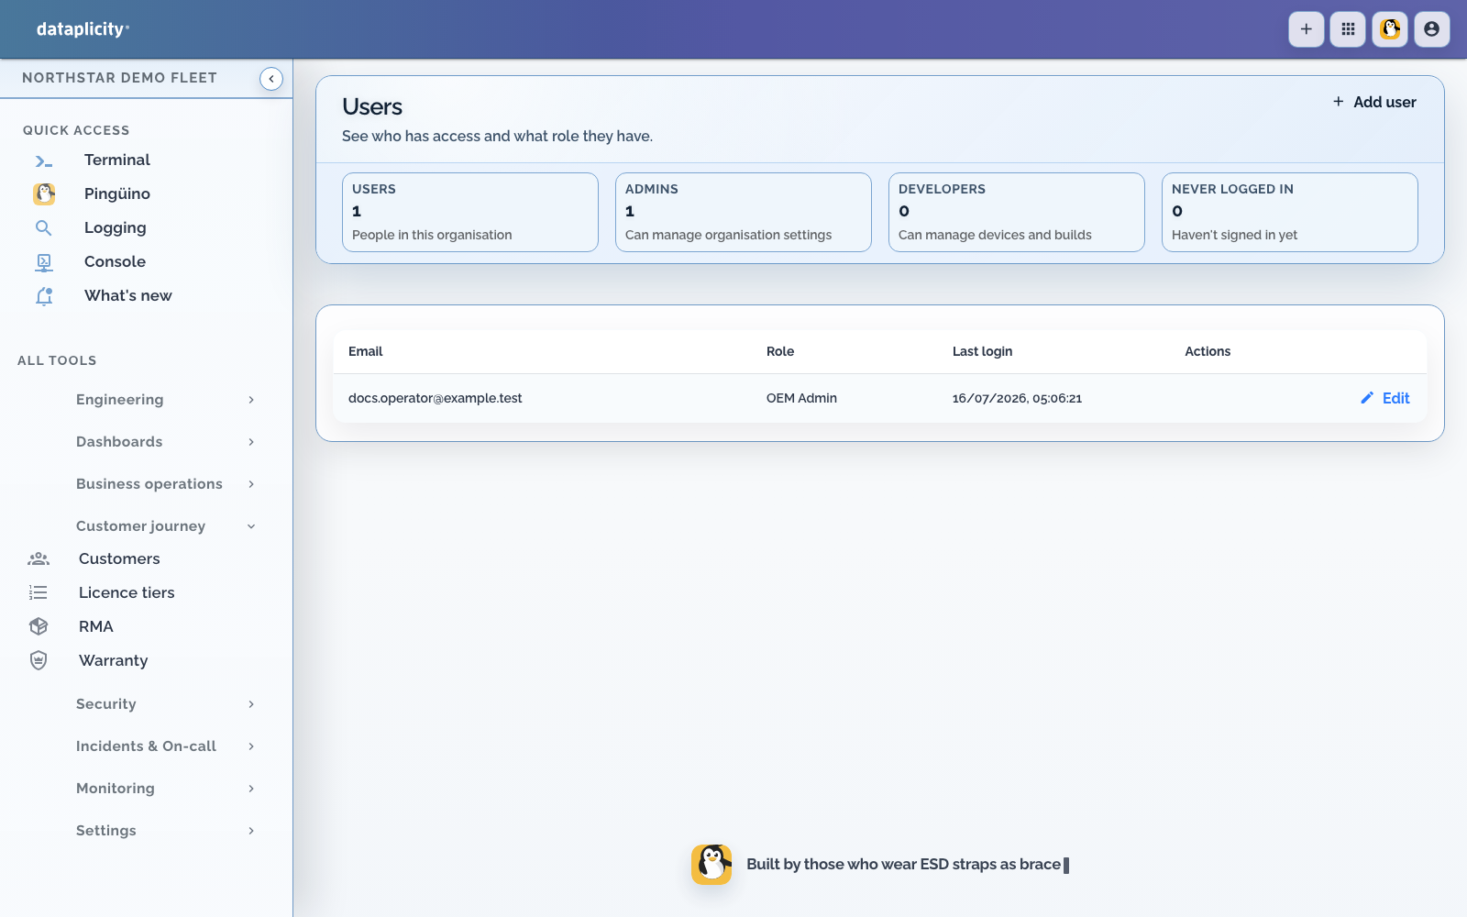Click the 16/07/2026, 05:06:21 login time
Image resolution: width=1467 pixels, height=917 pixels.
(1017, 398)
